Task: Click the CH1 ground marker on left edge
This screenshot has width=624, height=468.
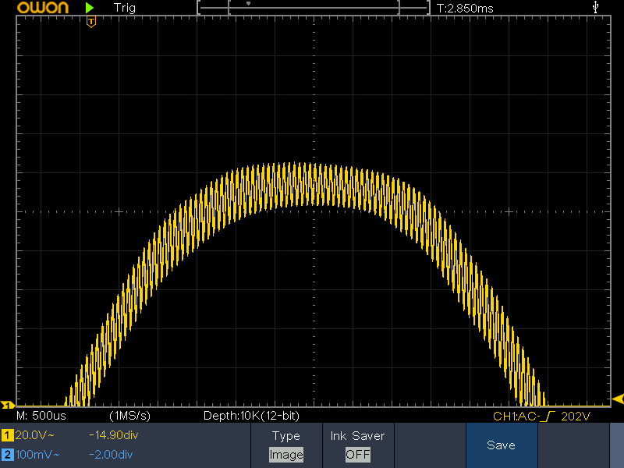Action: (x=7, y=405)
